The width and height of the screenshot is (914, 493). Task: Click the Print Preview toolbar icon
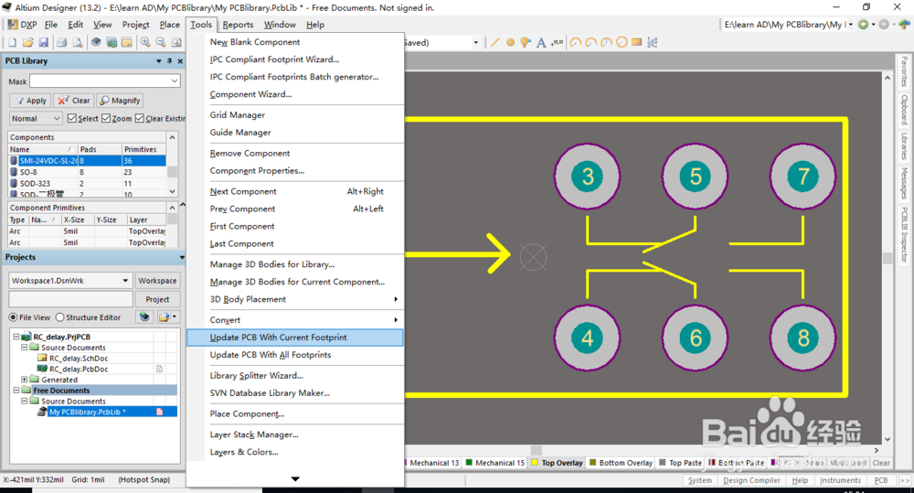(x=77, y=42)
